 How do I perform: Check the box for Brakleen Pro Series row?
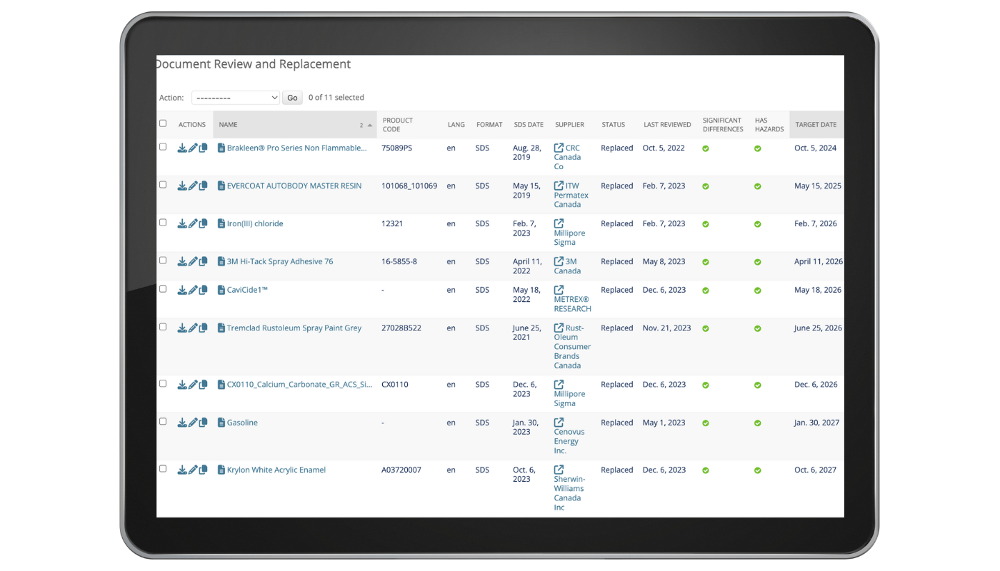[x=163, y=147]
